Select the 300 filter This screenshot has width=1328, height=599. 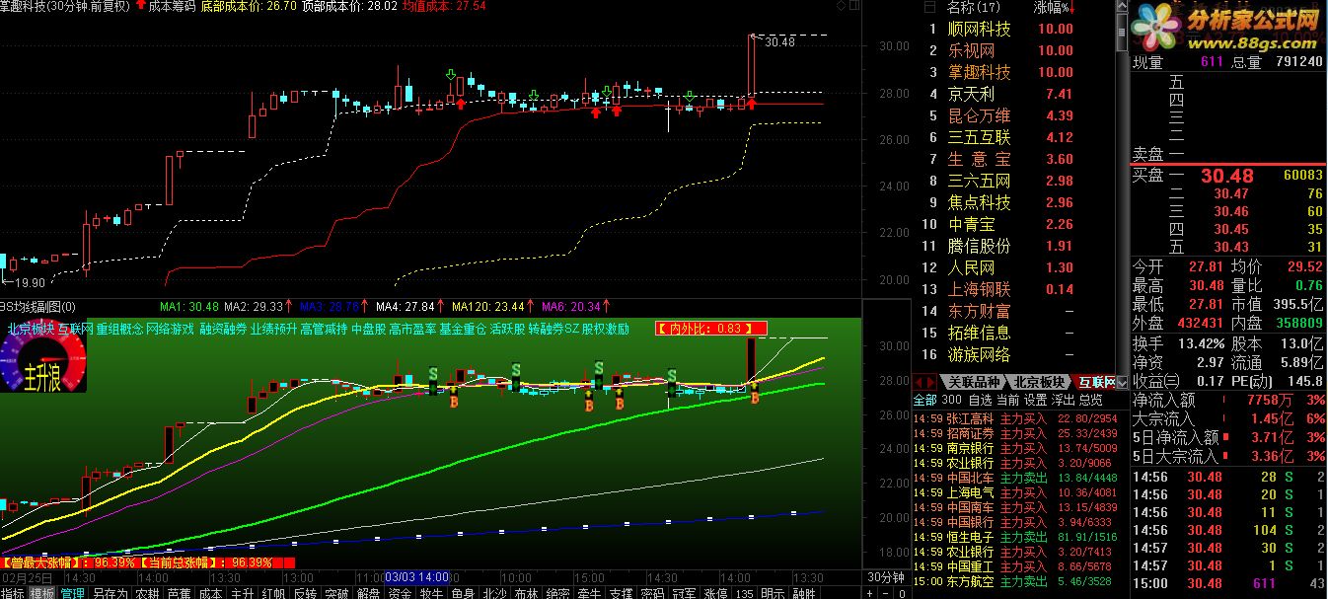tap(951, 400)
